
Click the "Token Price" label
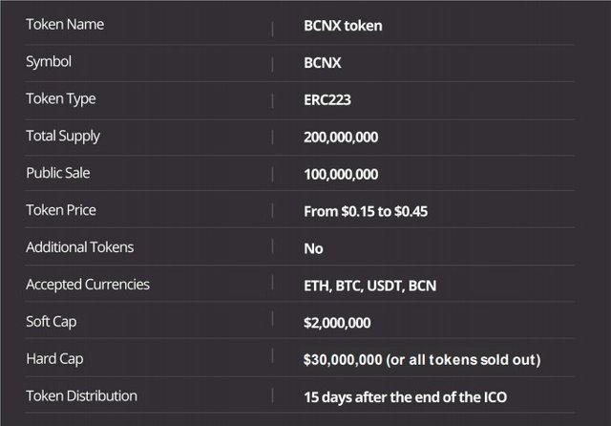pos(61,210)
